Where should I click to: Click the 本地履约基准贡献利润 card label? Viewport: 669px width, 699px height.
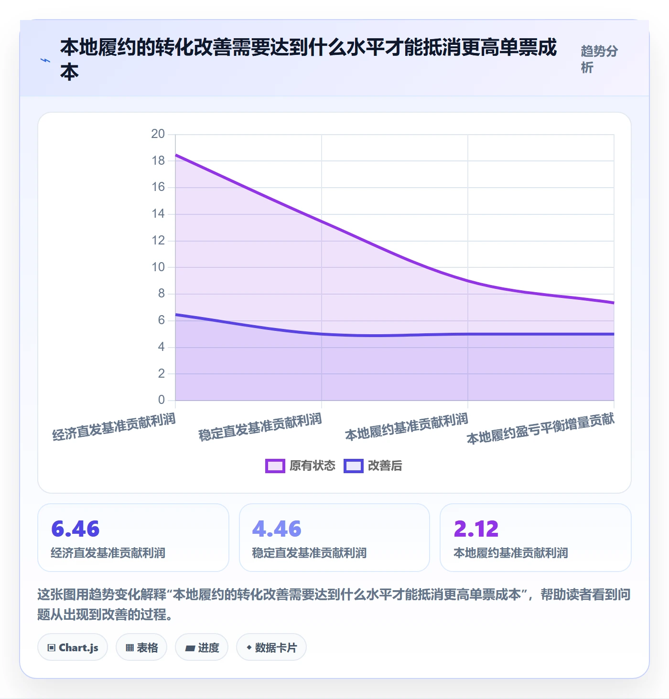point(510,553)
